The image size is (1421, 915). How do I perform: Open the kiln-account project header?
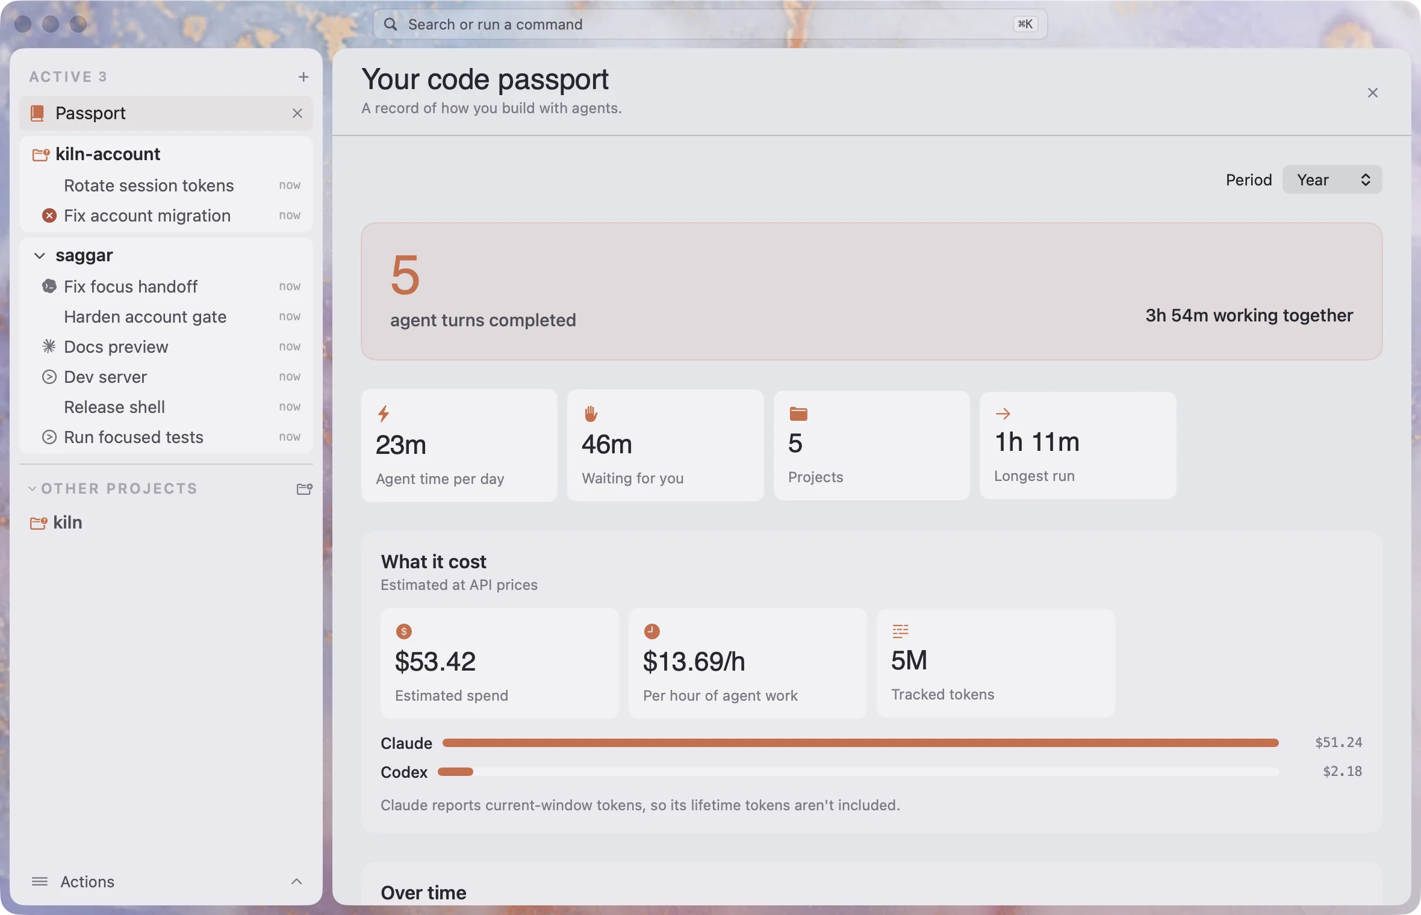166,155
